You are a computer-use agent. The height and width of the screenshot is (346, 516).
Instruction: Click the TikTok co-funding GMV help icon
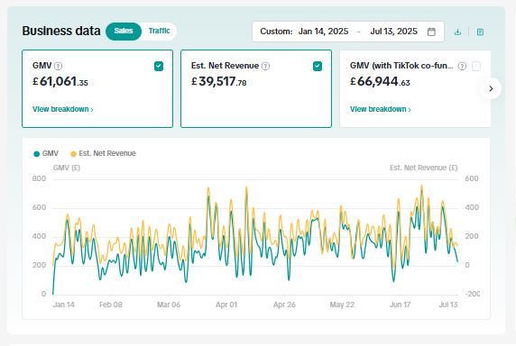pos(462,66)
